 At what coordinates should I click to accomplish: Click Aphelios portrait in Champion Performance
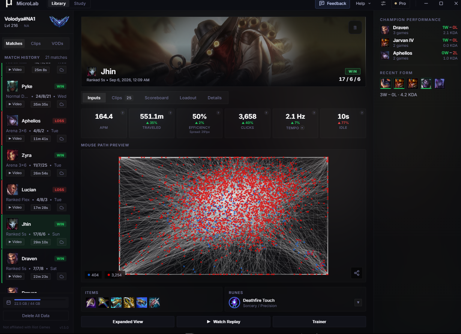point(385,55)
